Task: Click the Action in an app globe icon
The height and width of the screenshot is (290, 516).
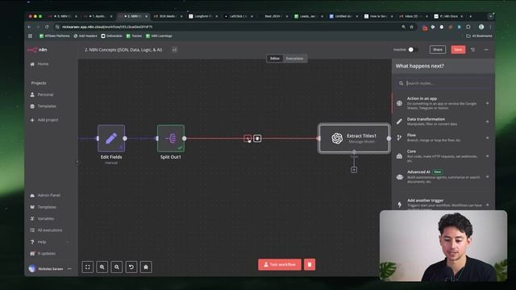Action: [x=399, y=103]
